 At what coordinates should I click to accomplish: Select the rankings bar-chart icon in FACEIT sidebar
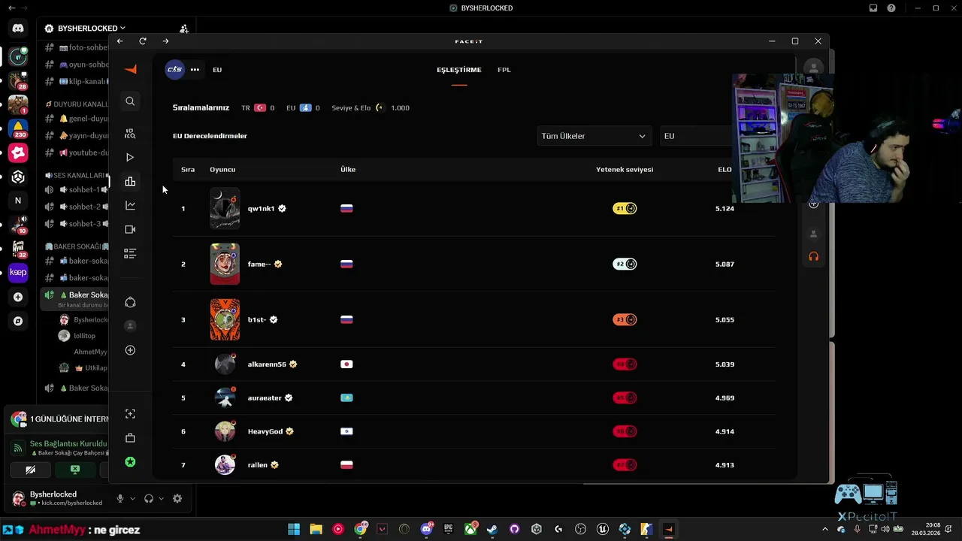(130, 182)
